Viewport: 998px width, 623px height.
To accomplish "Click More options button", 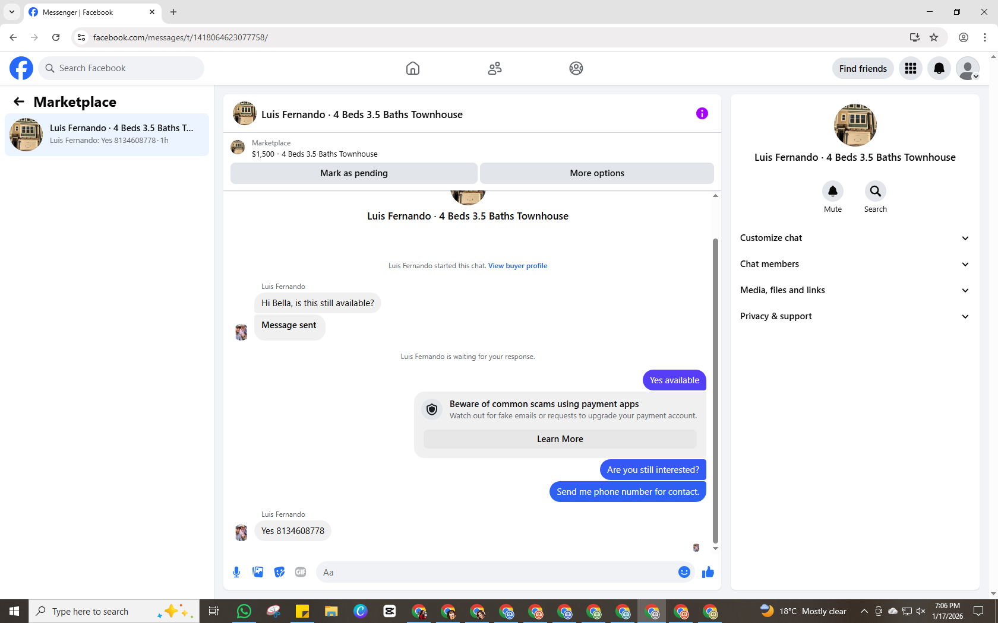I will [x=597, y=173].
